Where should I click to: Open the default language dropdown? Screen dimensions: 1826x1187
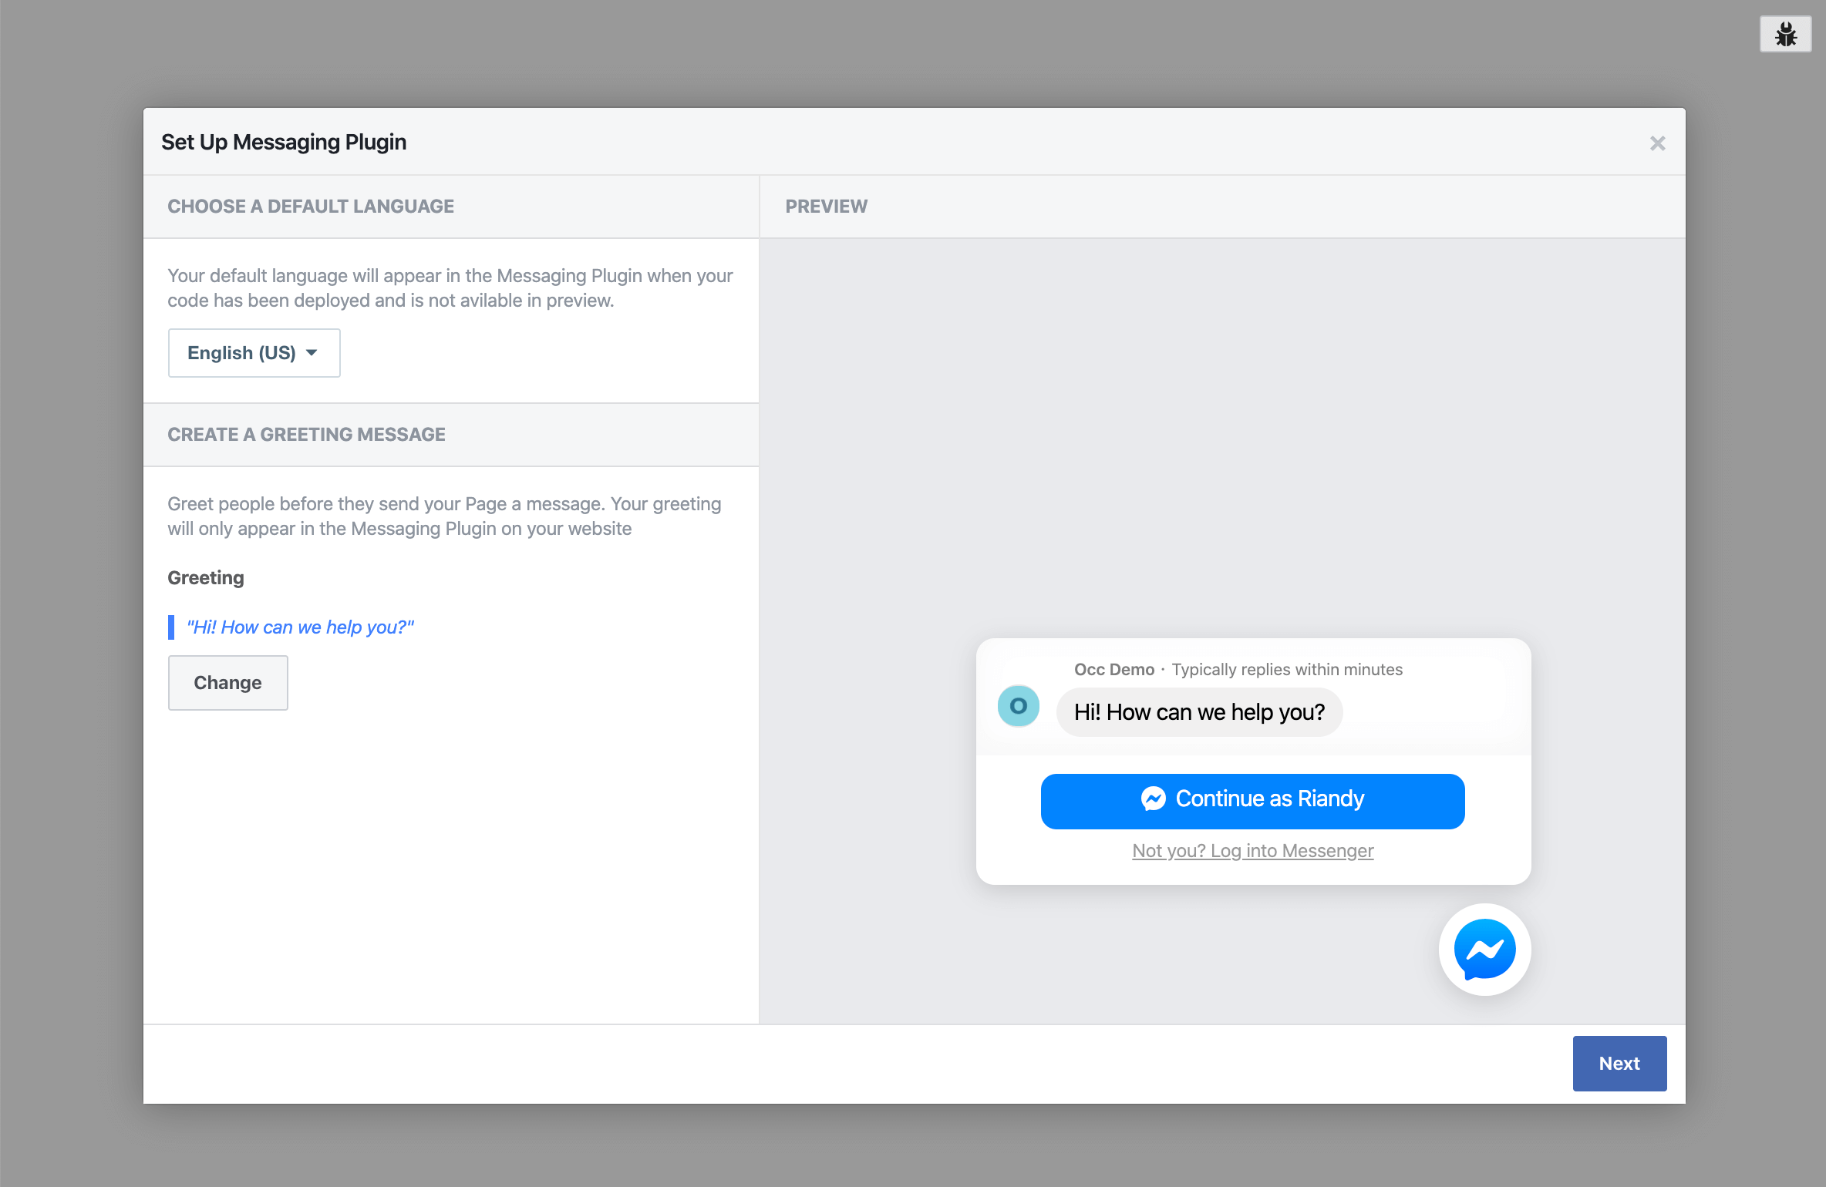coord(254,352)
